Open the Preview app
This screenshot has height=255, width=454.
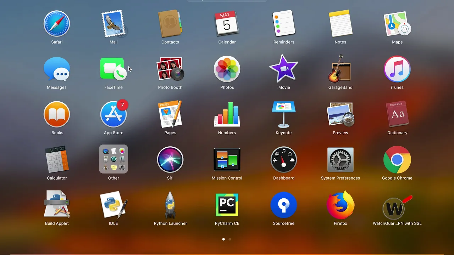[x=340, y=114]
